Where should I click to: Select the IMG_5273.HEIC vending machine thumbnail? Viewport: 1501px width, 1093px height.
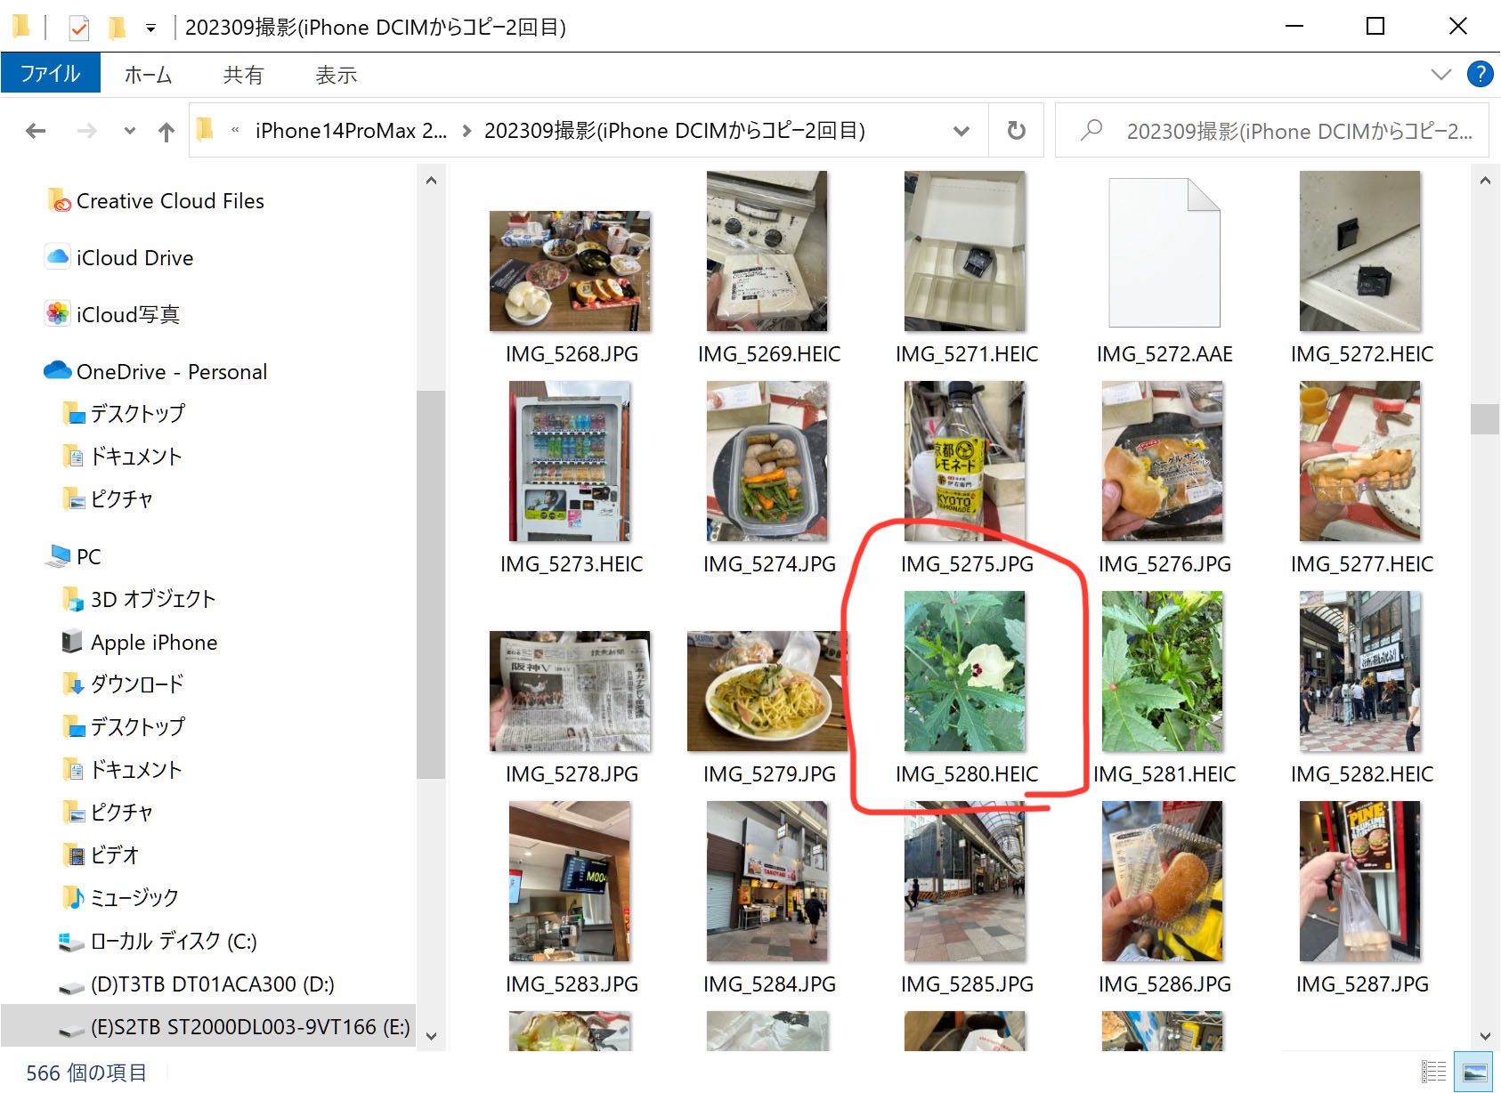click(570, 461)
